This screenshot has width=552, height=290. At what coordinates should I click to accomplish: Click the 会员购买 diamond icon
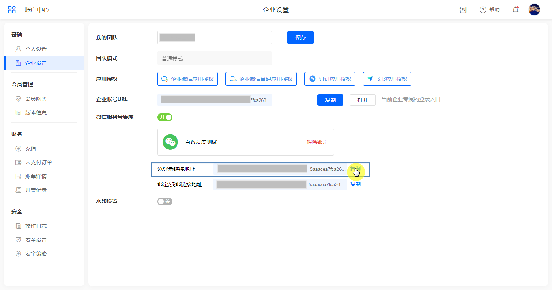point(18,99)
